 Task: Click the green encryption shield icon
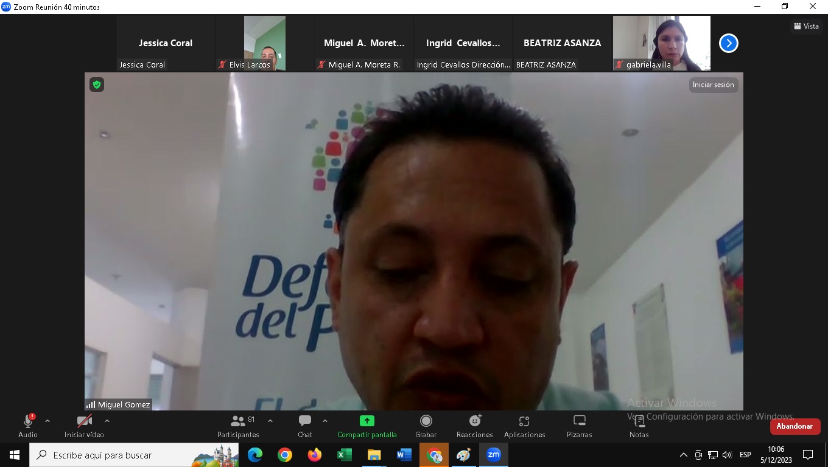coord(97,85)
